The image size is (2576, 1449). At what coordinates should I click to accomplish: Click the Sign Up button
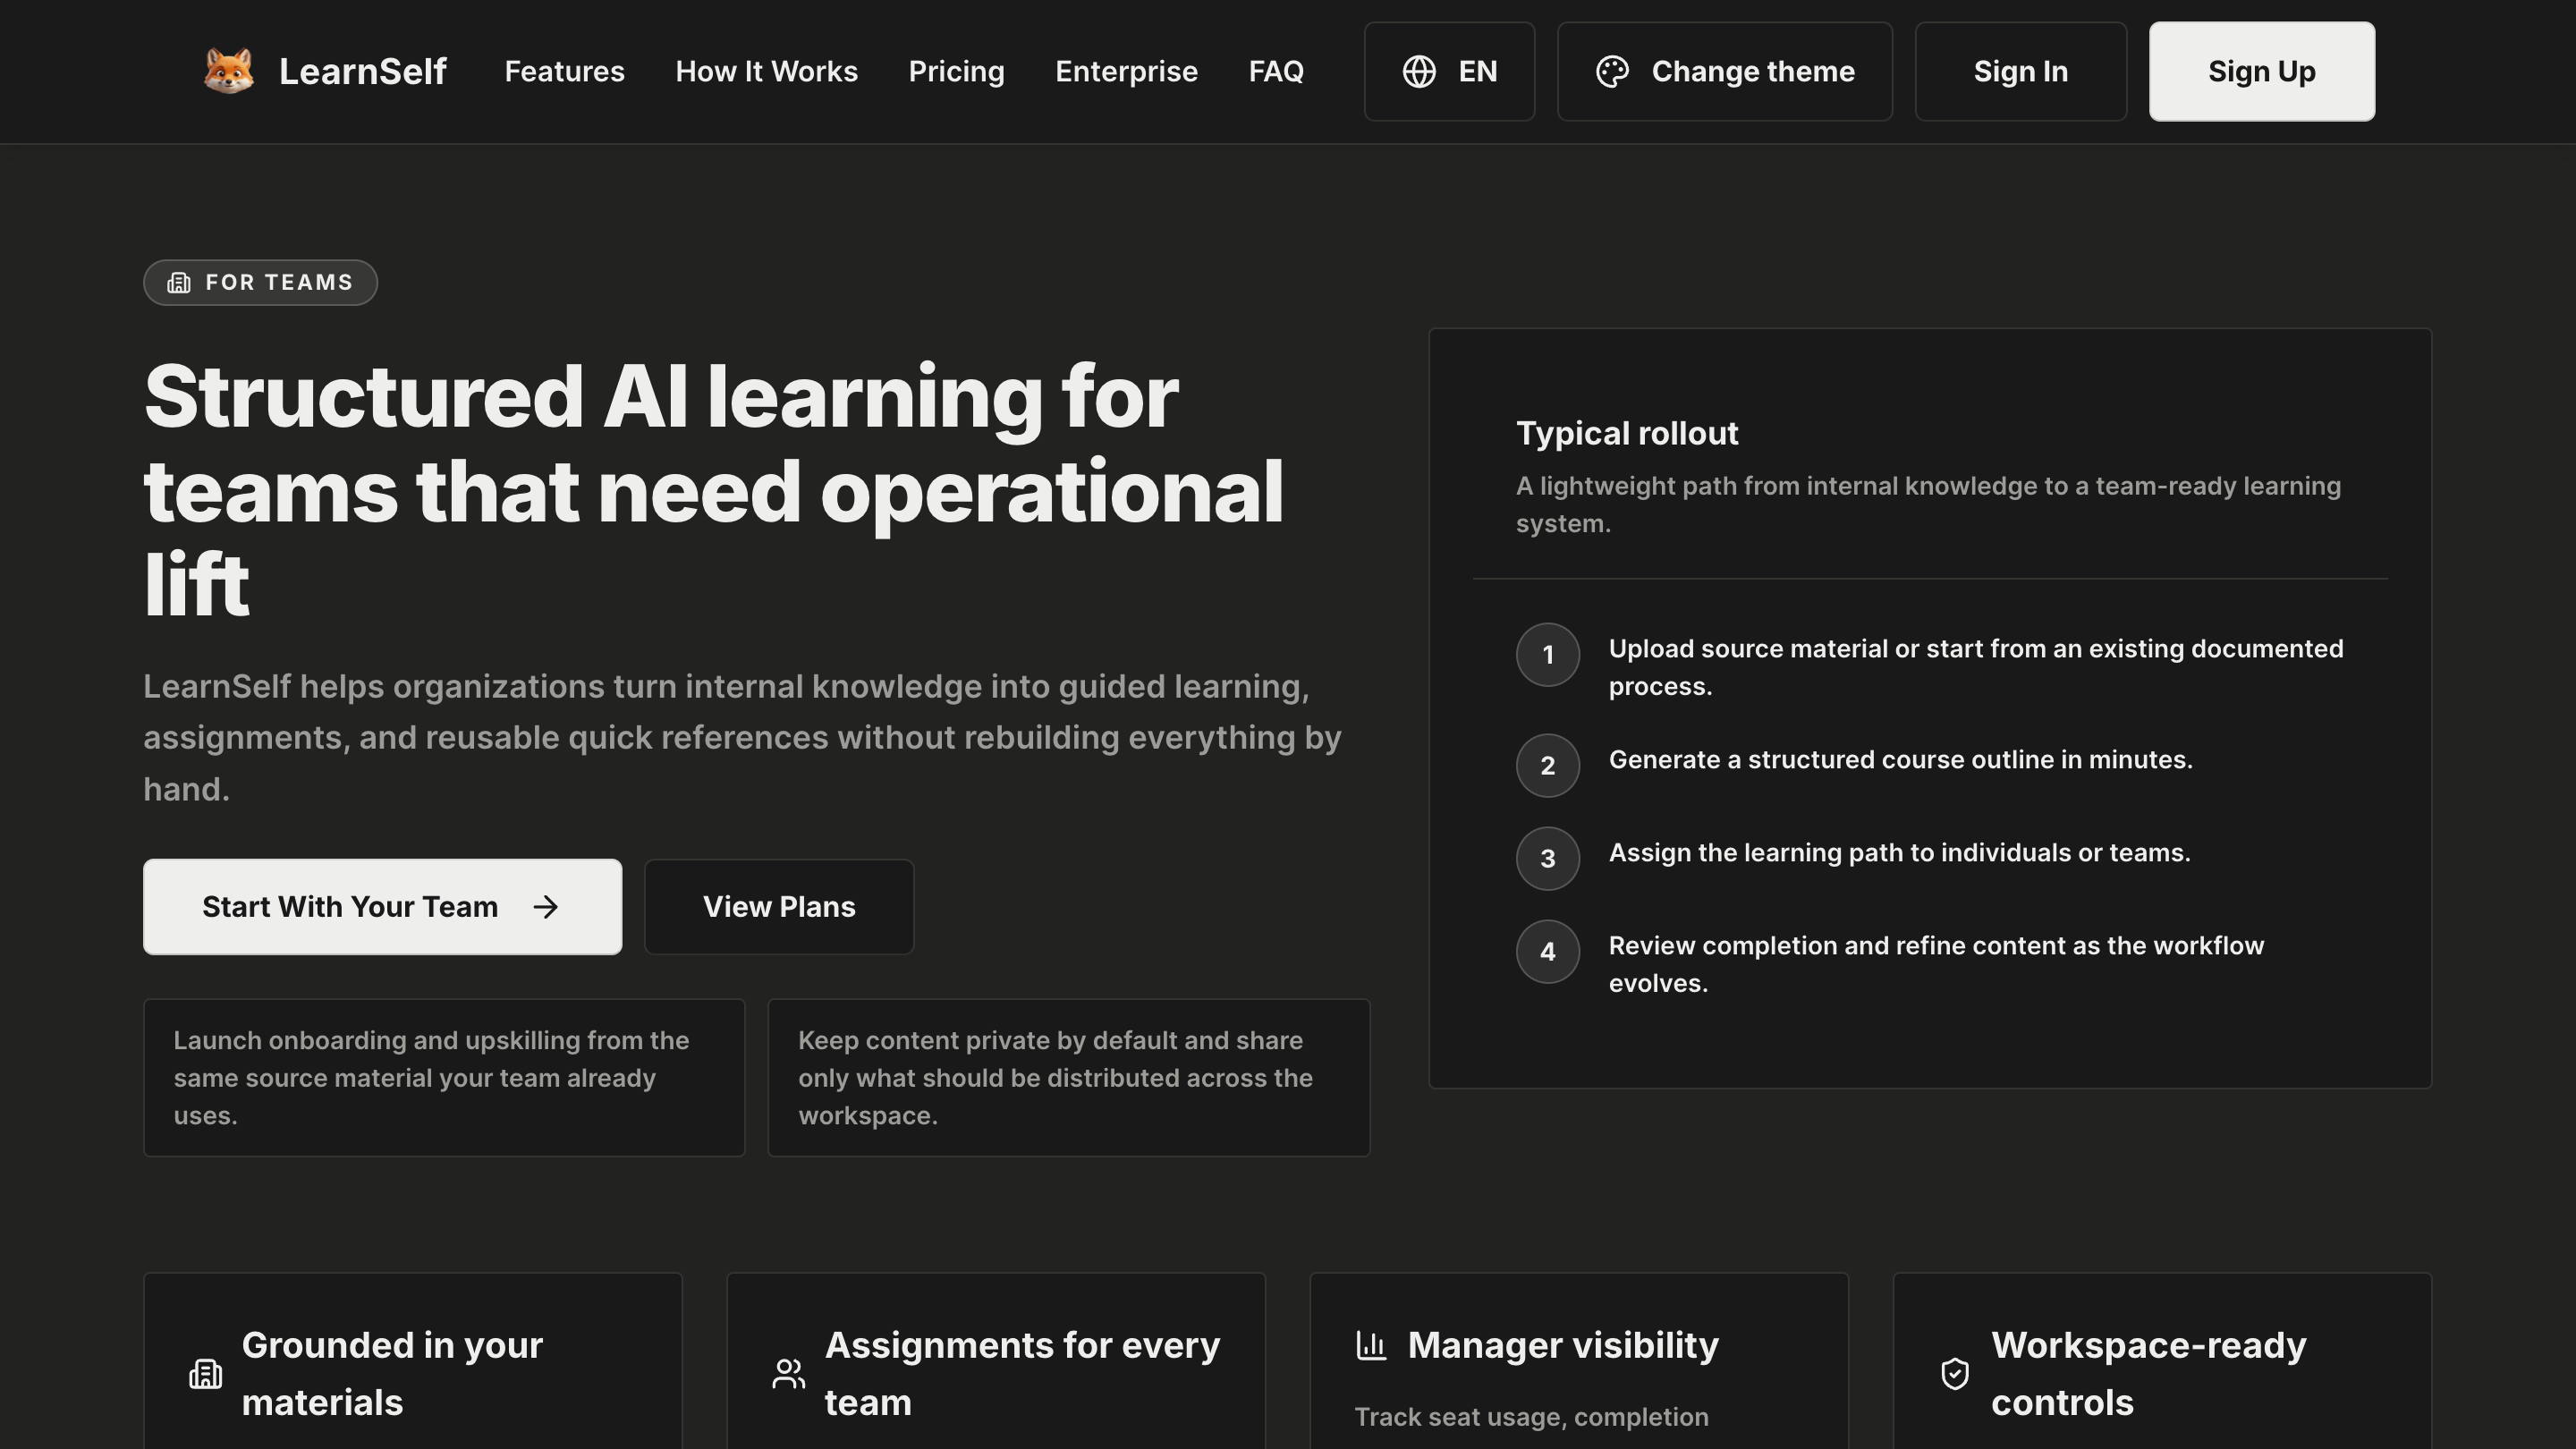pos(2262,71)
